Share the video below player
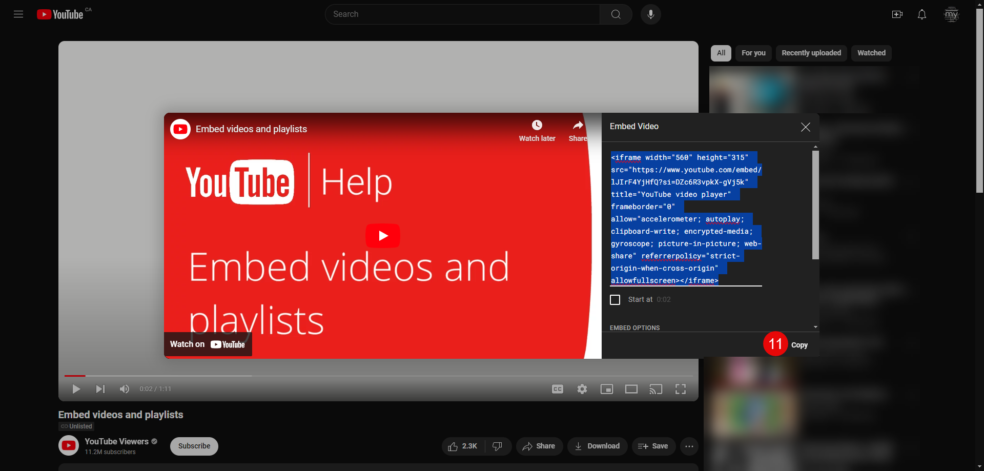The height and width of the screenshot is (471, 984). (x=539, y=446)
